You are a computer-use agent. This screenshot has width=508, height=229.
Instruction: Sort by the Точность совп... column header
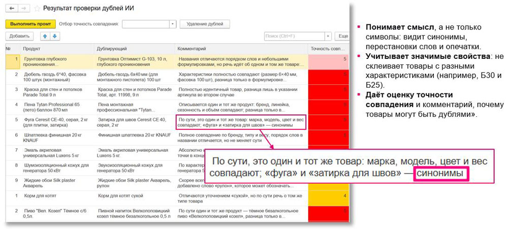(x=328, y=49)
